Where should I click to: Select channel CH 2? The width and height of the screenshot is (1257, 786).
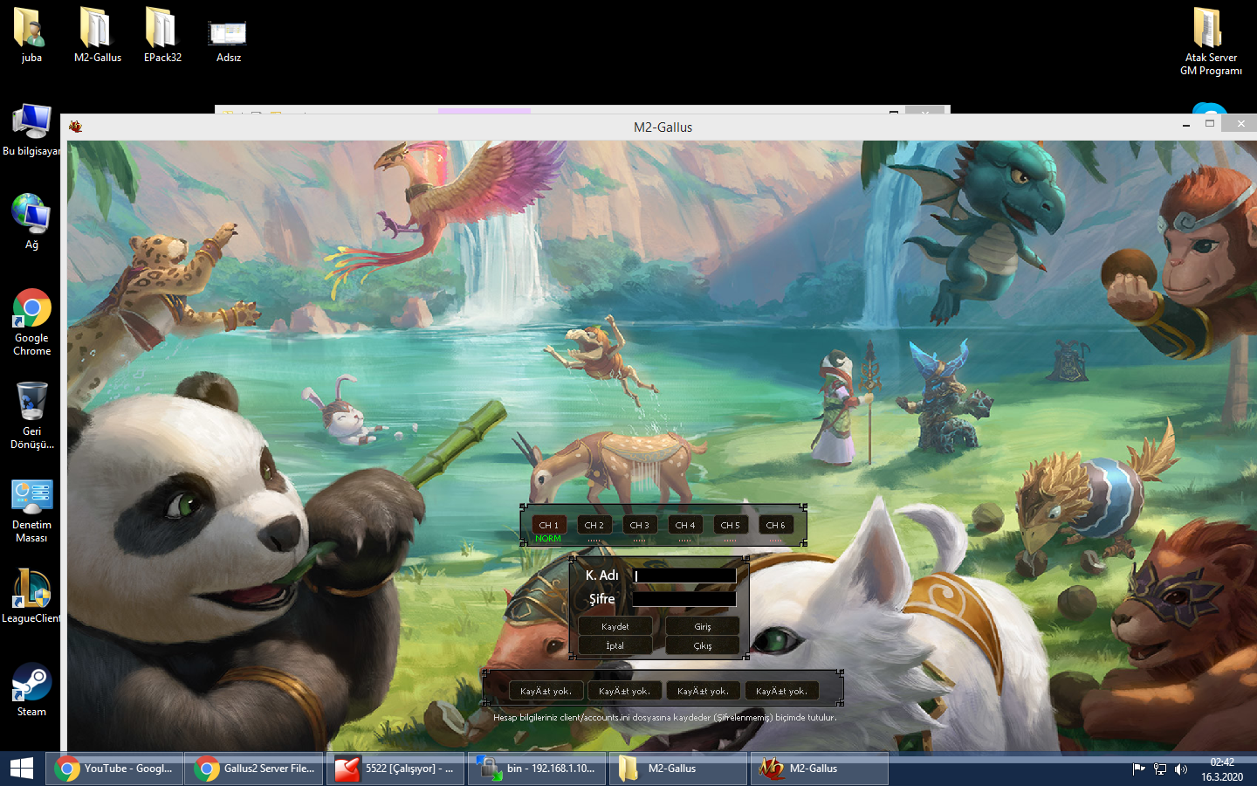tap(594, 525)
